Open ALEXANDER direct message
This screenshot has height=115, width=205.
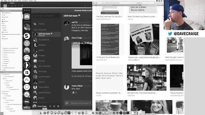tap(46, 40)
